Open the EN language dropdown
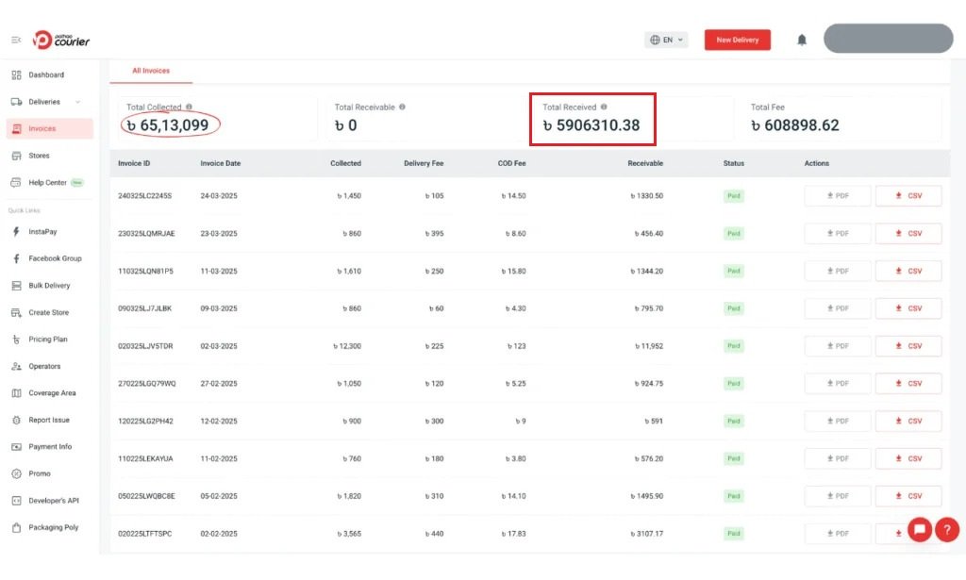This screenshot has height=580, width=966. click(667, 40)
